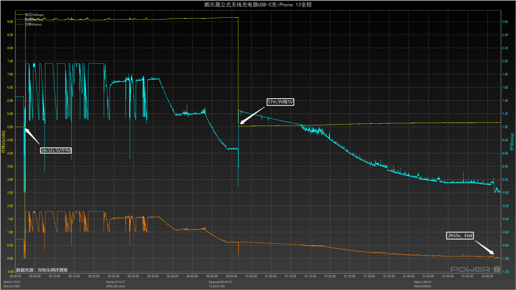Click the 2058.565 mAh capacity readout
The height and width of the screenshot is (290, 516).
click(116, 286)
